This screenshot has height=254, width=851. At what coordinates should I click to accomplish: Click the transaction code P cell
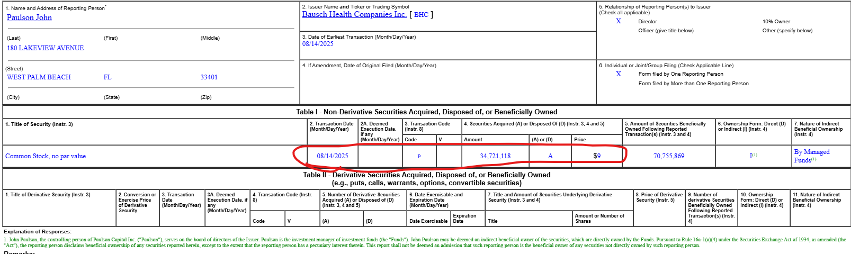419,156
